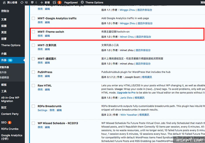Click 編輯 under Raw HTML
This screenshot has width=205, height=143.
pyautogui.click(x=47, y=90)
